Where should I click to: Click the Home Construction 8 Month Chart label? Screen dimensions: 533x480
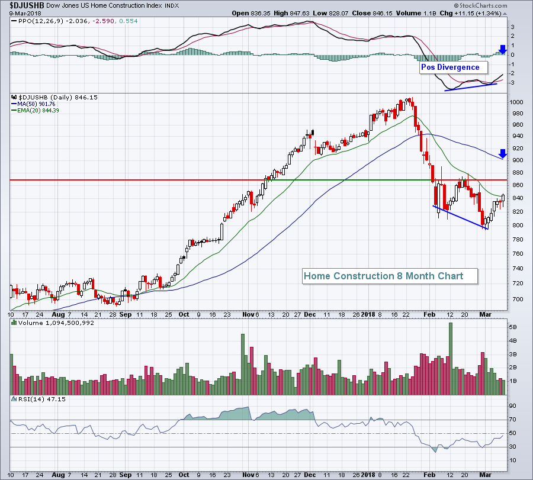(390, 276)
